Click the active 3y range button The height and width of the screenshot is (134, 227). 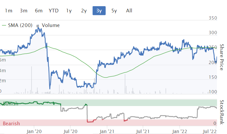[99, 11]
